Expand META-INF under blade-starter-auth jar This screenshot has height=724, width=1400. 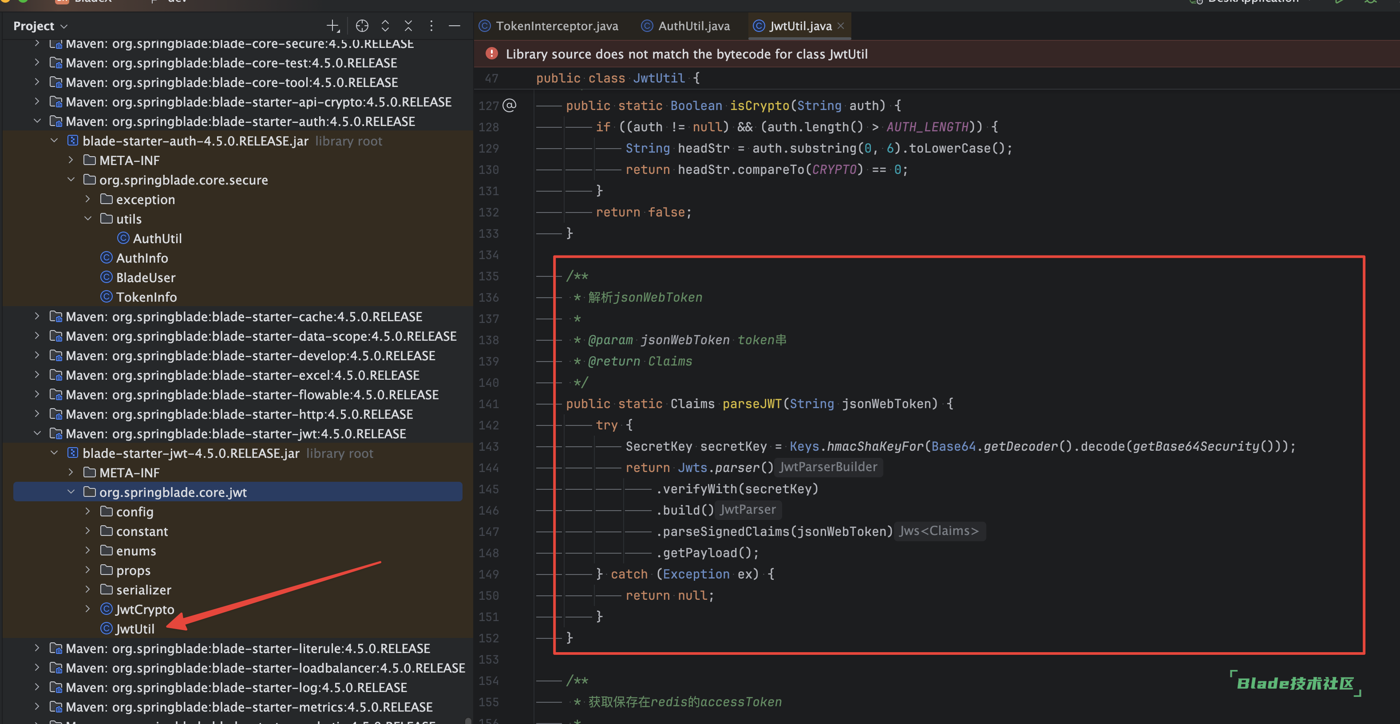coord(71,160)
